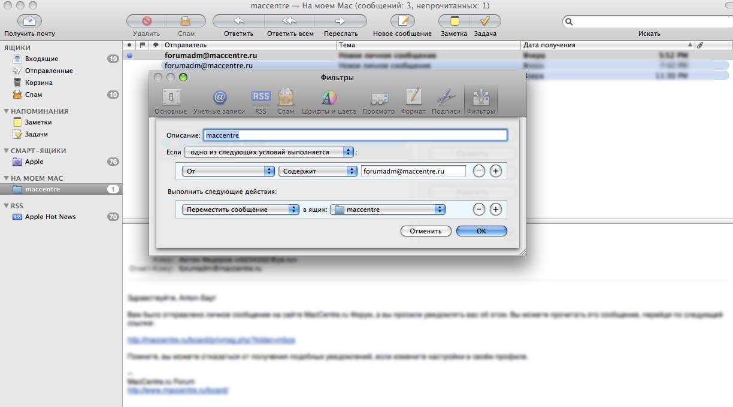Compose with the Новое сообщение icon
Viewport: 733px width, 407px height.
(x=402, y=21)
